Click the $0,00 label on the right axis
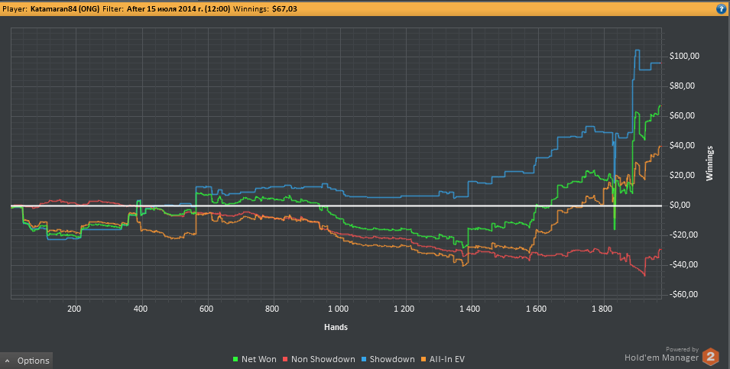The height and width of the screenshot is (369, 730). [680, 206]
